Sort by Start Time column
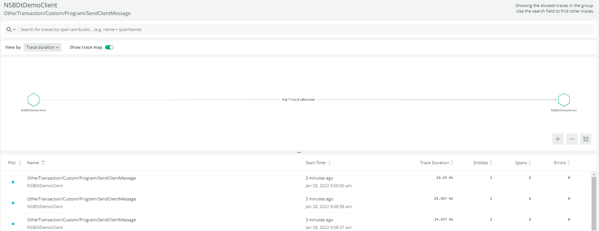Image resolution: width=599 pixels, height=231 pixels. pos(318,163)
